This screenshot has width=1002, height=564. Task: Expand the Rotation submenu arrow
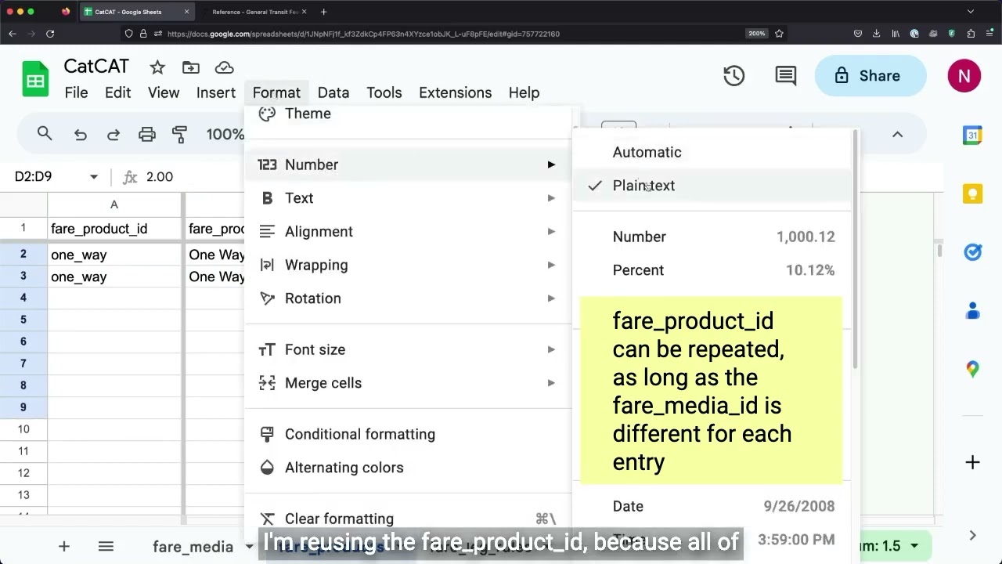tap(551, 298)
